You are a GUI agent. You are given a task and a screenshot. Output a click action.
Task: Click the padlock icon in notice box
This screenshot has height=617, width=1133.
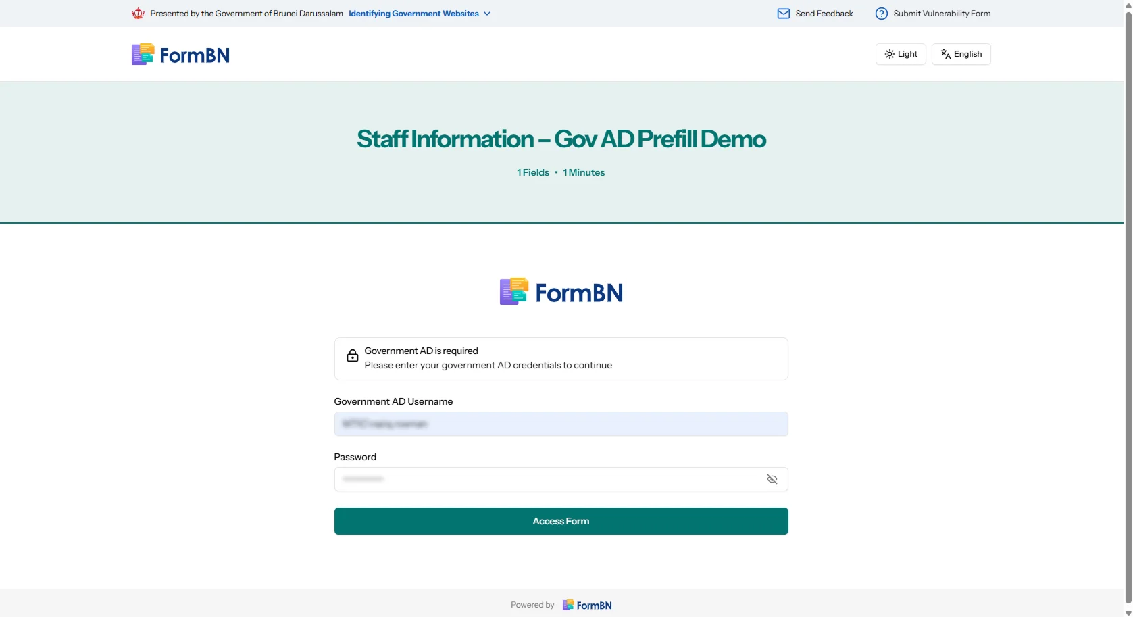353,356
